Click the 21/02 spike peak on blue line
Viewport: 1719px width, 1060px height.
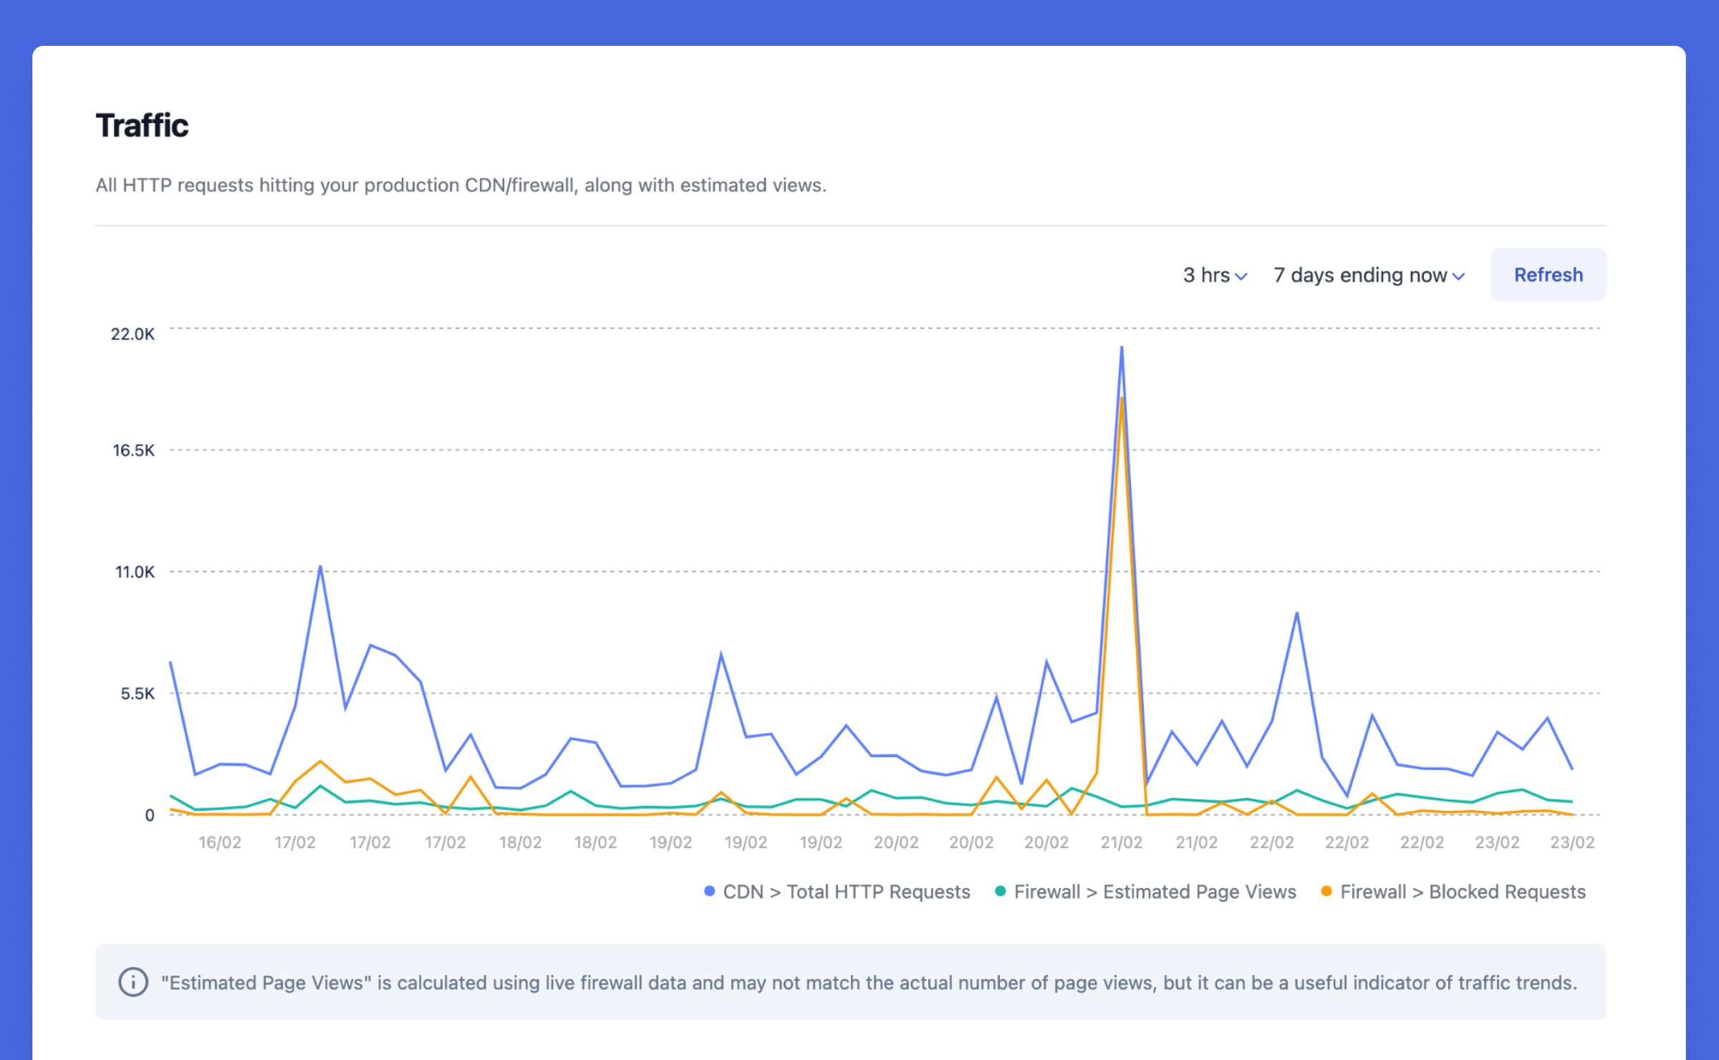pos(1121,348)
